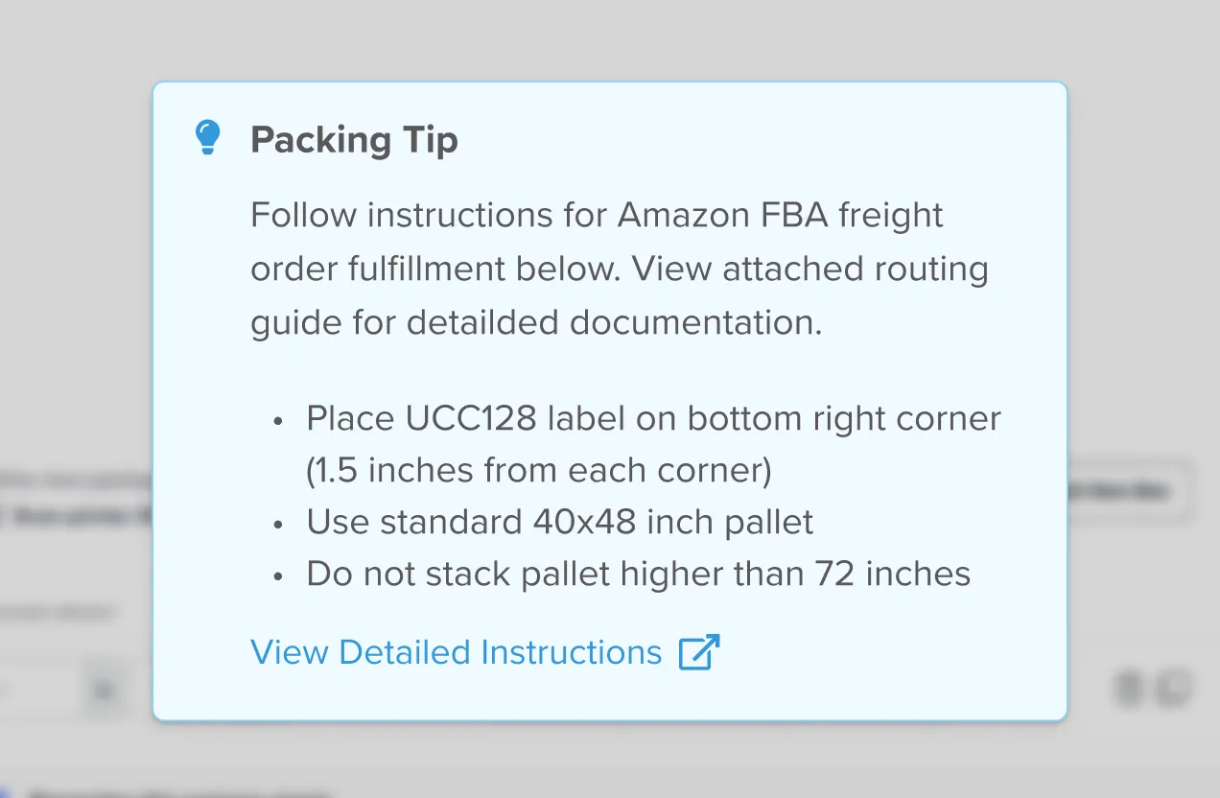
Task: Open View Detailed Instructions link
Action: tap(456, 652)
